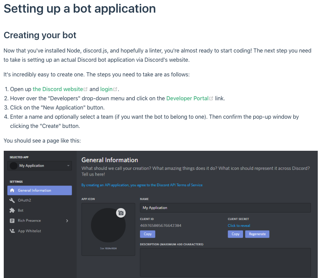Expand the Rich Presence chevron arrow
Image resolution: width=328 pixels, height=278 pixels.
click(x=67, y=221)
